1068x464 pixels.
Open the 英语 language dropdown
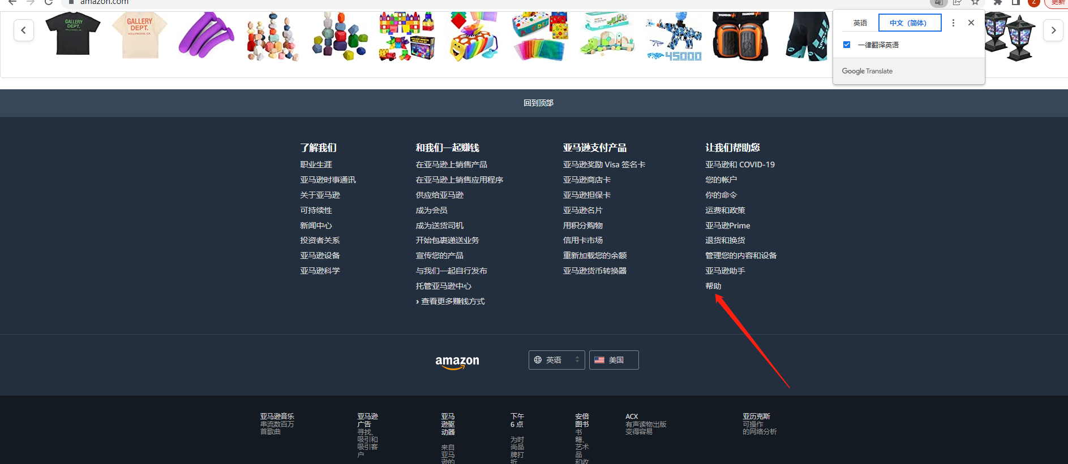(556, 360)
